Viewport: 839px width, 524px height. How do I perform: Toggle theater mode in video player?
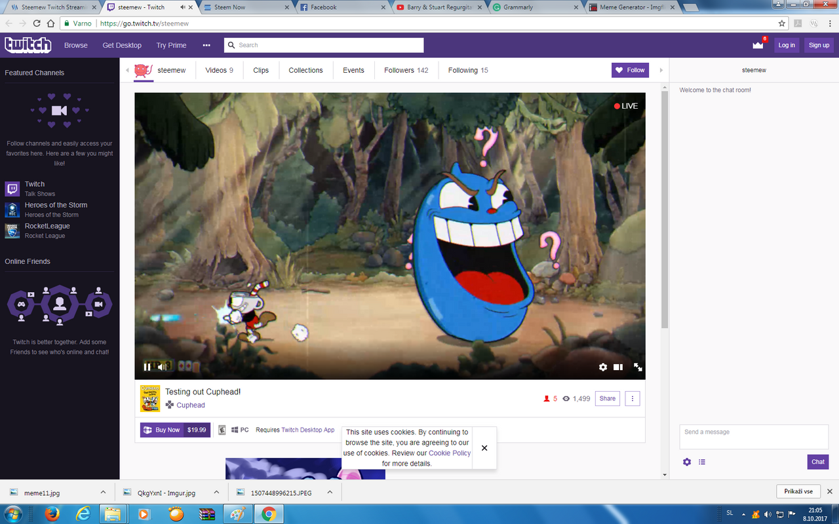coord(618,367)
